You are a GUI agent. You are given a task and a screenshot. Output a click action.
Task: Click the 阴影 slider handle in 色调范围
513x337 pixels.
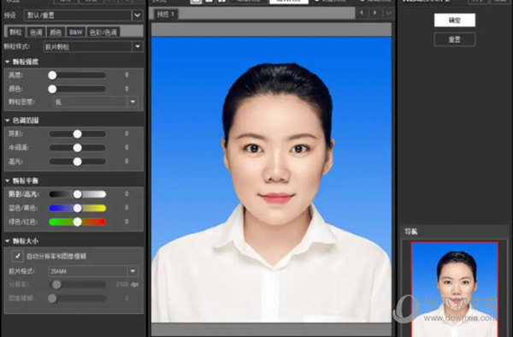click(x=77, y=133)
